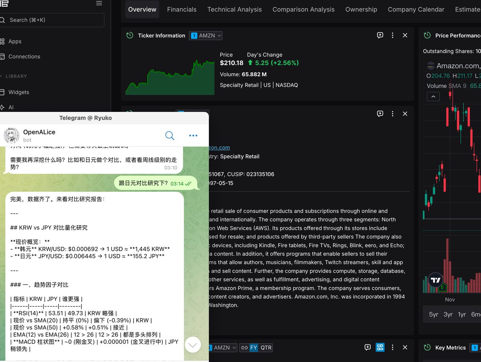Click the AMZN price mini chart
The image size is (481, 362).
click(170, 77)
